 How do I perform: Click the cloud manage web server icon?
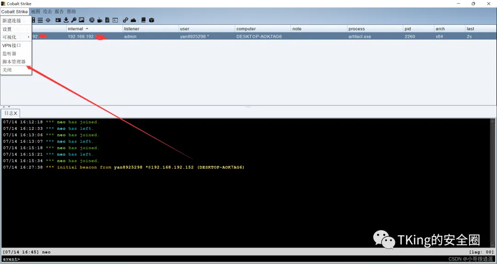tap(133, 20)
